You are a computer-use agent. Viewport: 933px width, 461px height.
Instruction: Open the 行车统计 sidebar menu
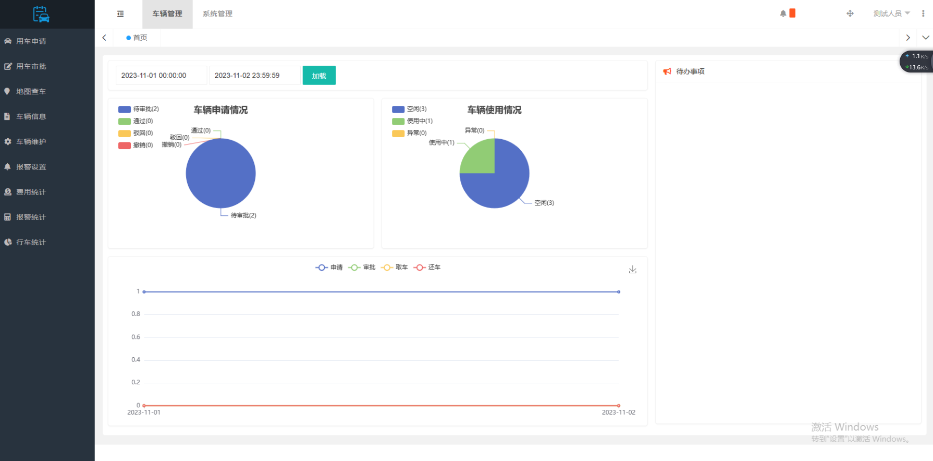coord(47,242)
